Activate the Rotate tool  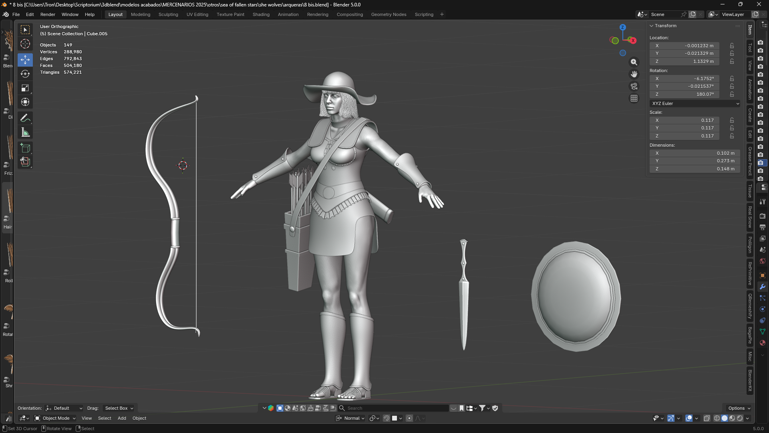pos(25,74)
